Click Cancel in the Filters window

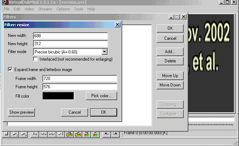click(170, 38)
